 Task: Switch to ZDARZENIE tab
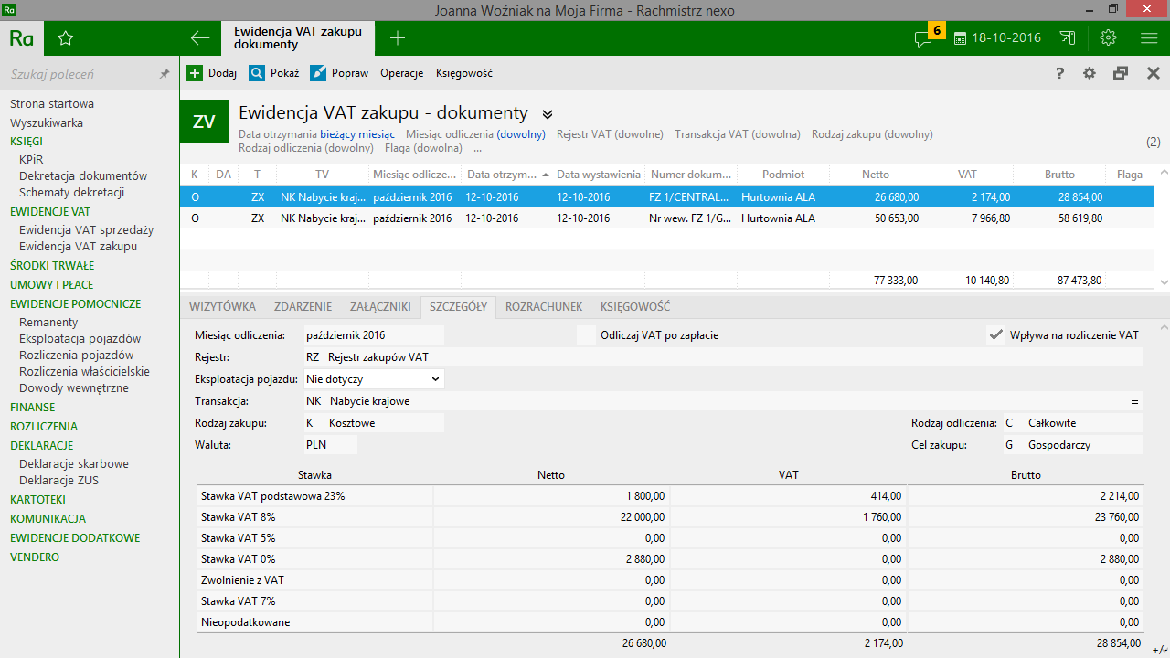303,307
